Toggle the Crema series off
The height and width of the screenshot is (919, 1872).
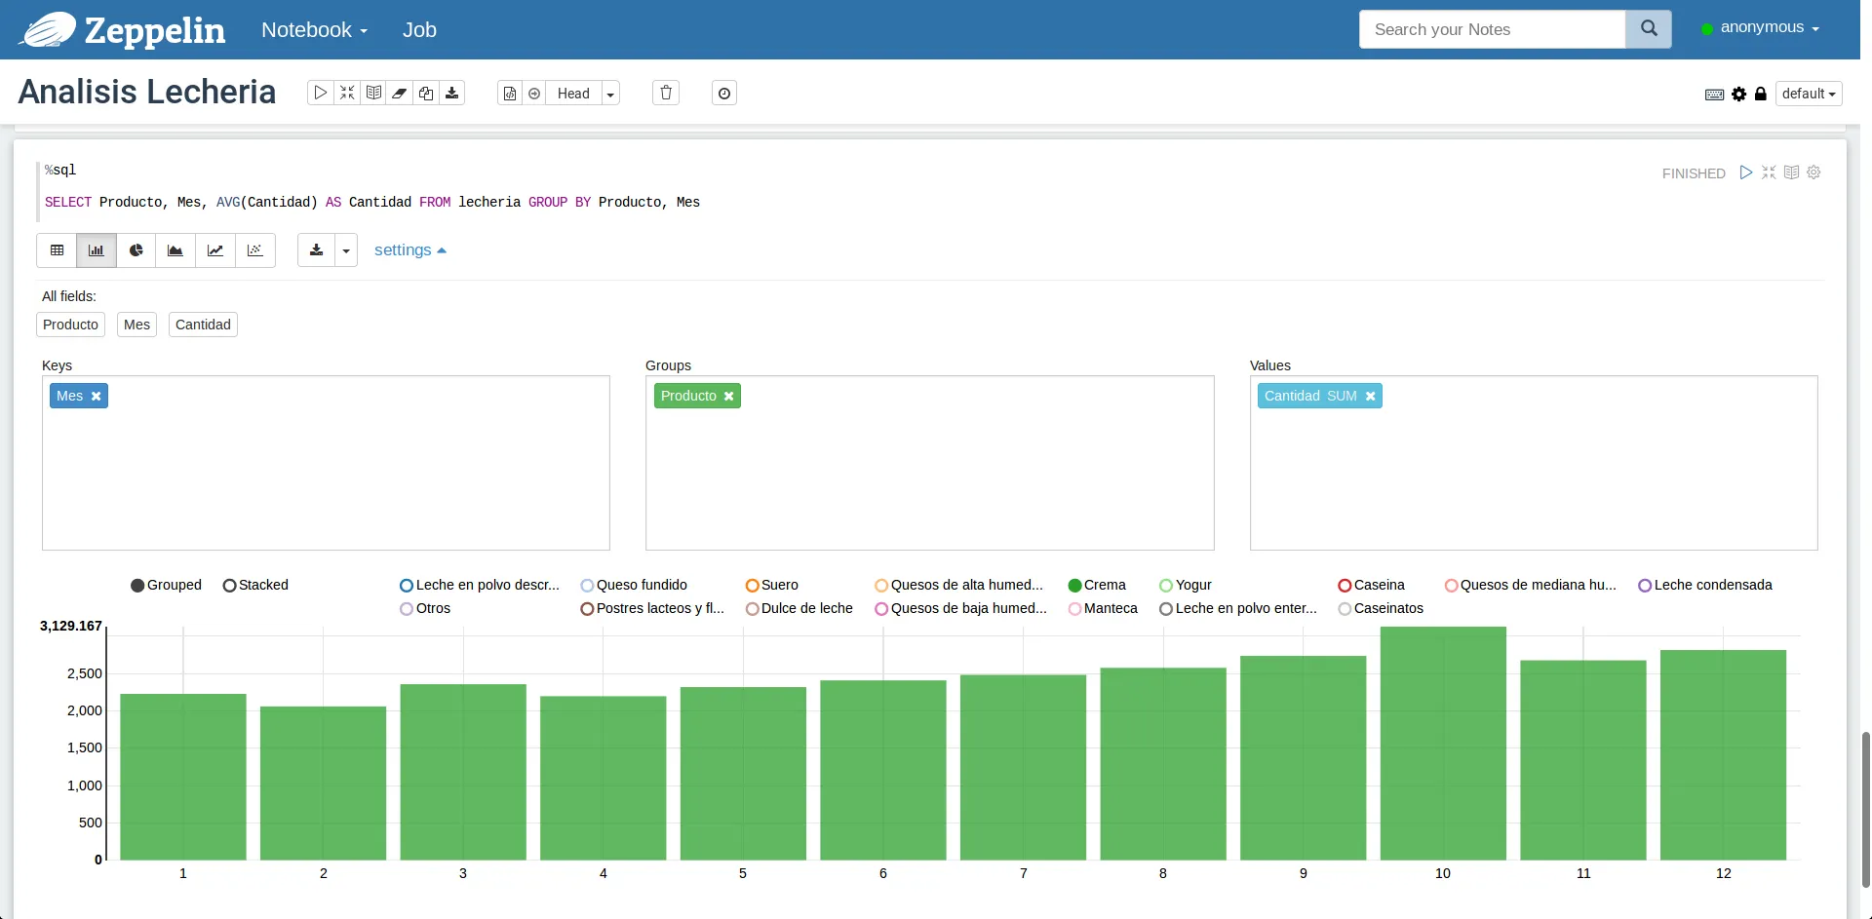(1097, 585)
